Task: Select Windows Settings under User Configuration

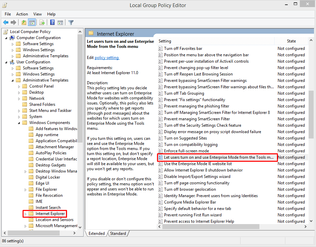Action: click(x=39, y=74)
